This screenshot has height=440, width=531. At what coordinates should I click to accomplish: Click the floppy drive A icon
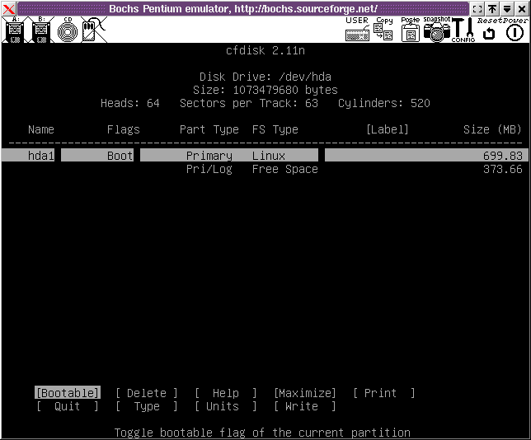(14, 30)
